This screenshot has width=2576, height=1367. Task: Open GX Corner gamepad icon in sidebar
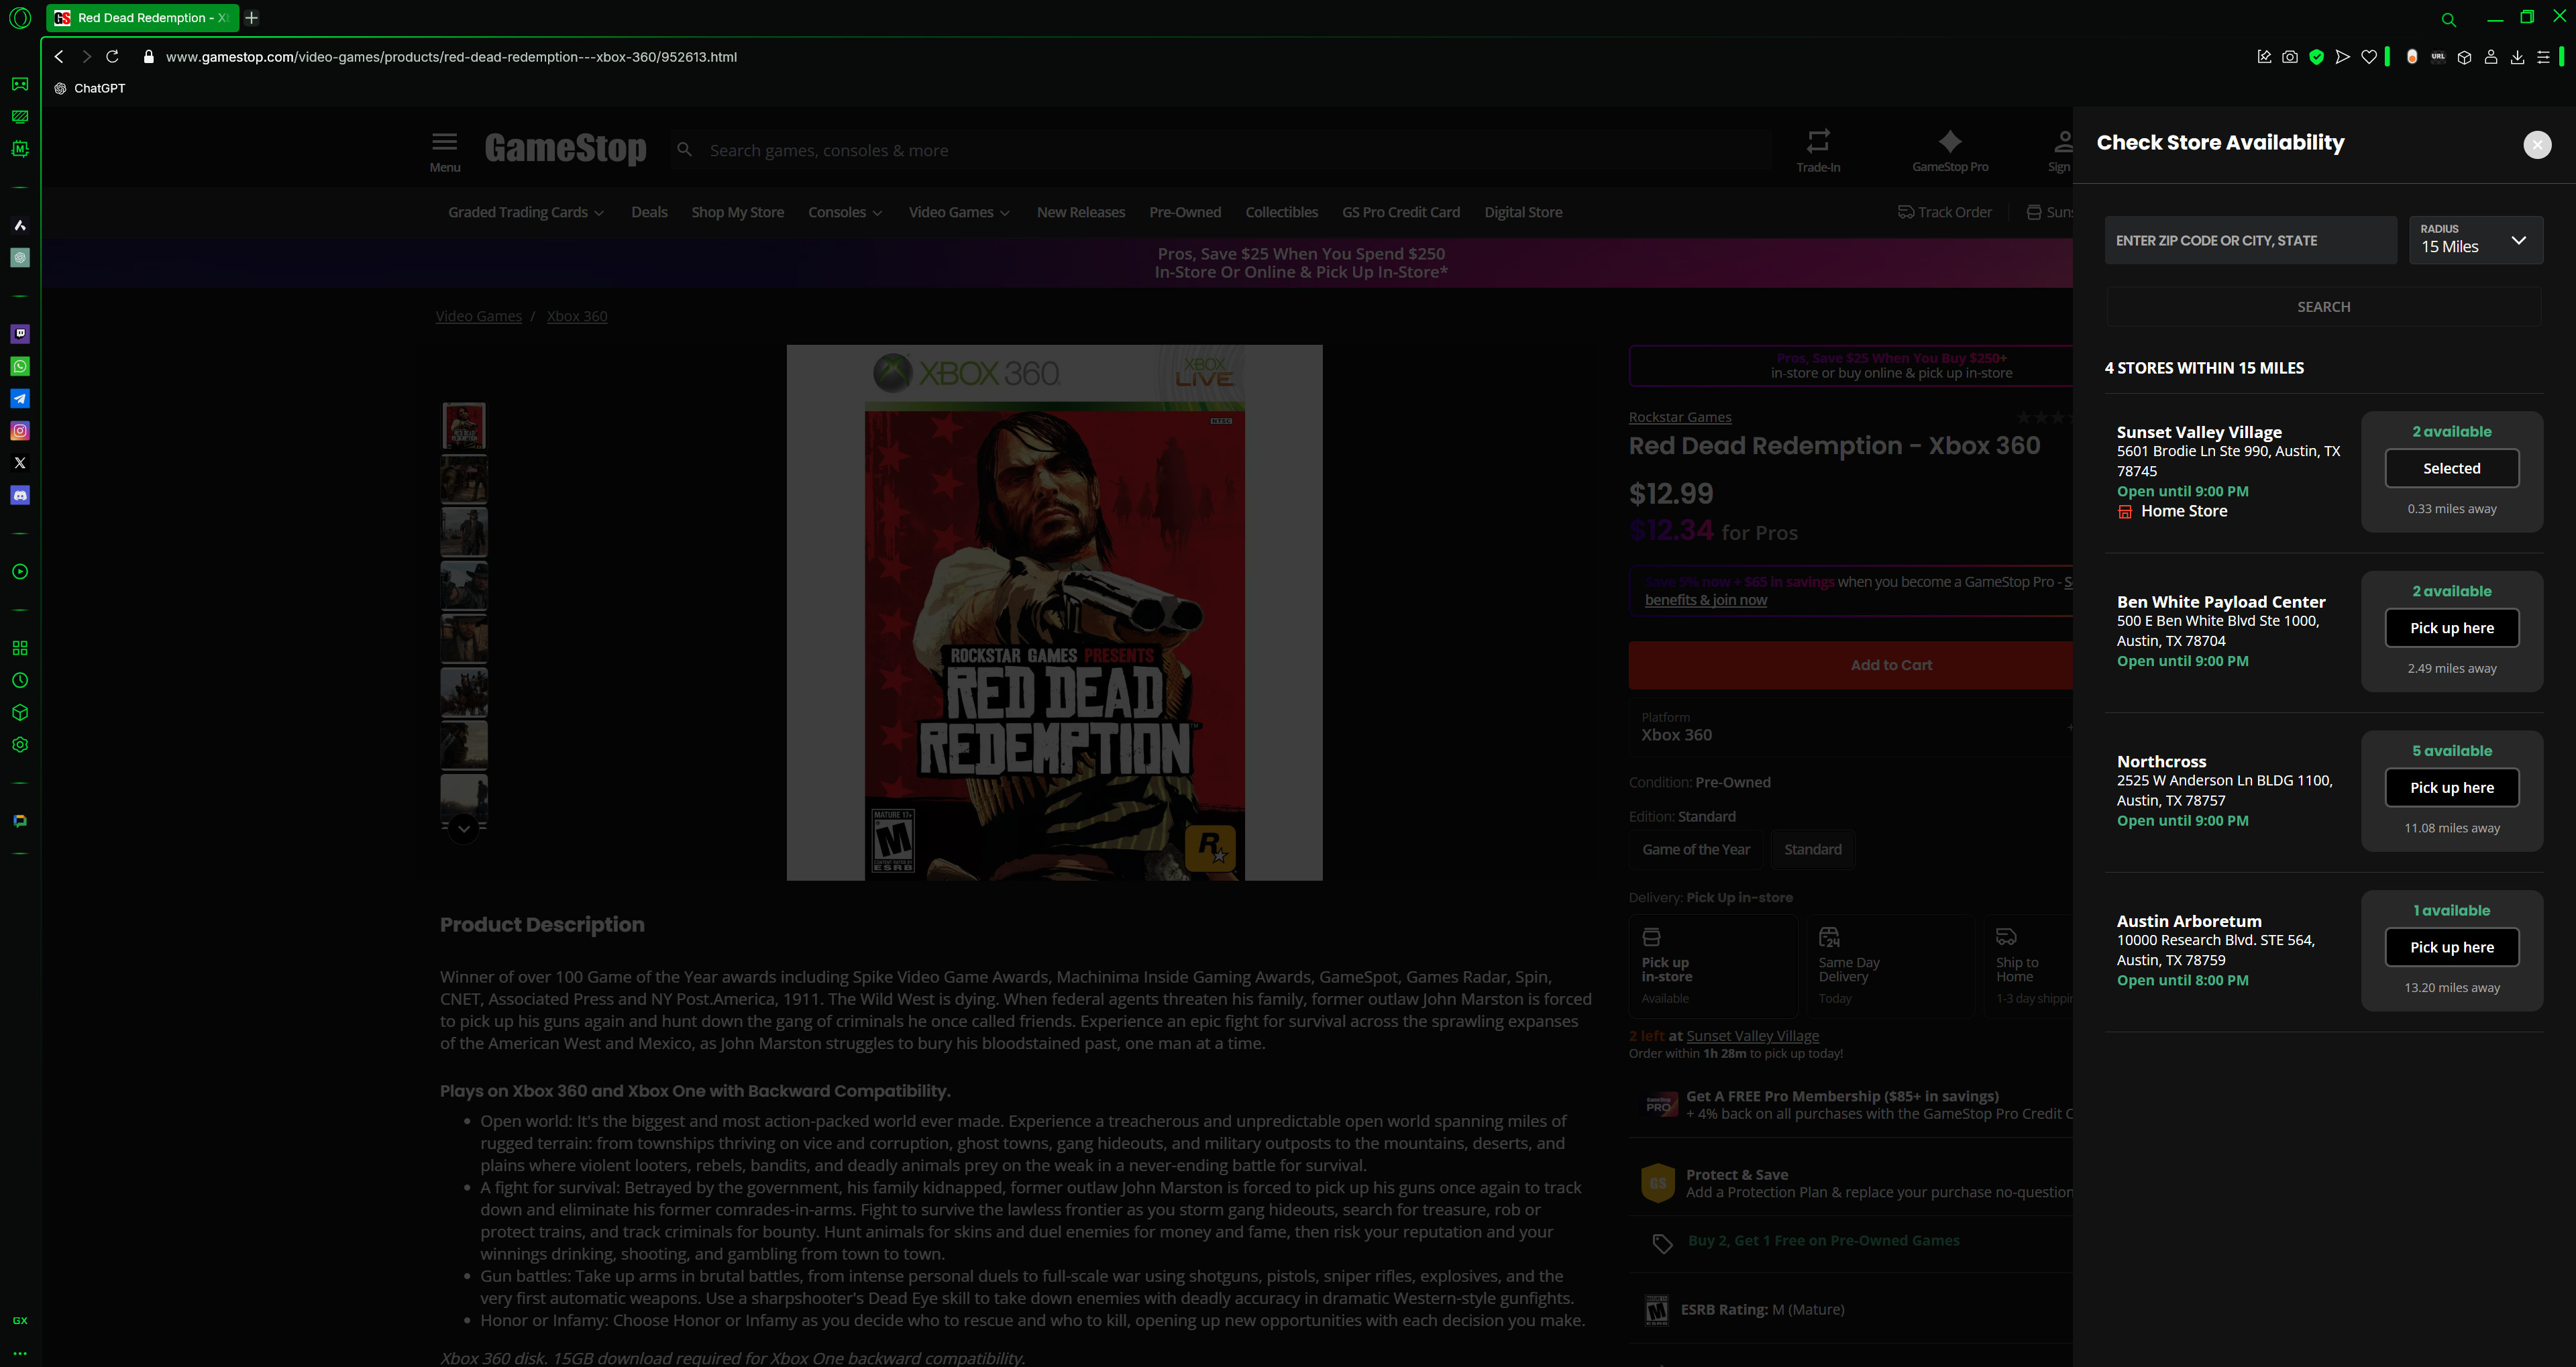(x=20, y=84)
